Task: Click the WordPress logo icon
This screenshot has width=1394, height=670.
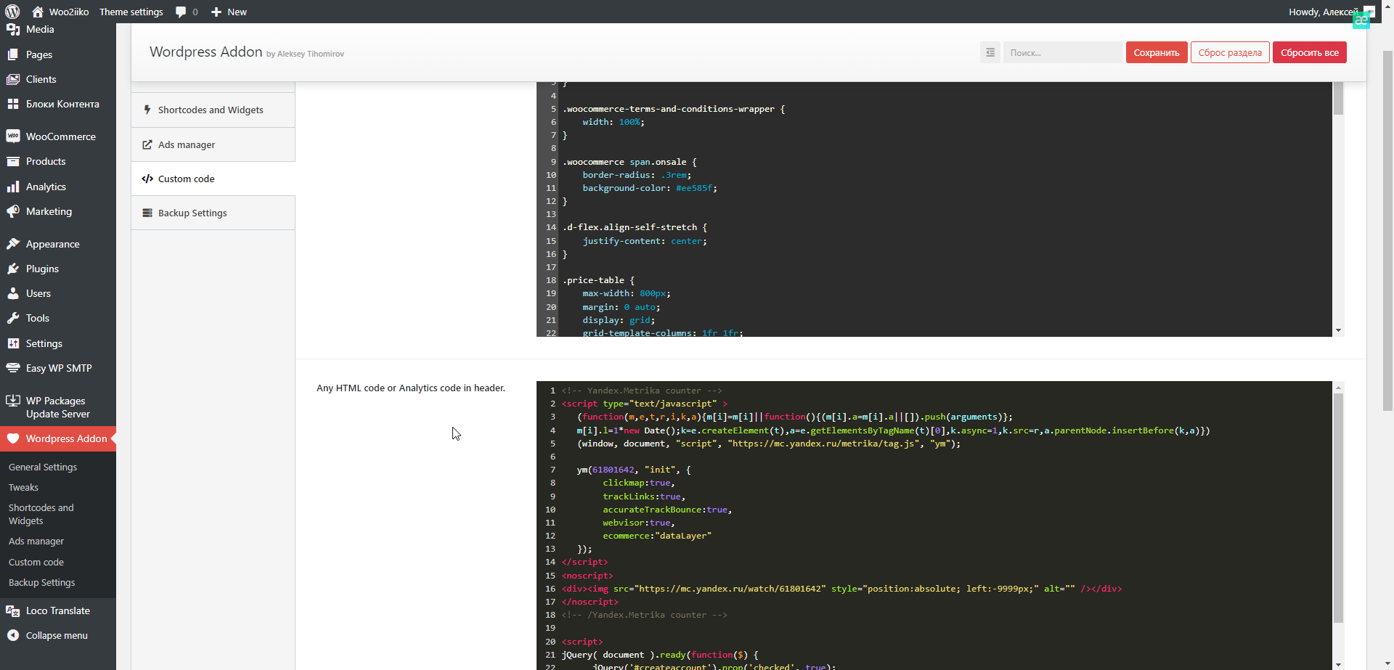Action: [12, 12]
